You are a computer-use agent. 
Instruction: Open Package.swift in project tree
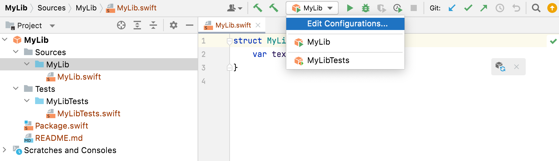click(62, 126)
